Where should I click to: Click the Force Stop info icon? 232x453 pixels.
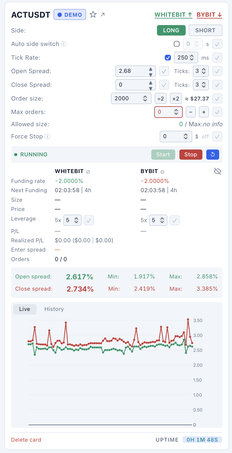pos(47,136)
